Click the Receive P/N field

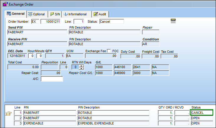click(x=37, y=44)
